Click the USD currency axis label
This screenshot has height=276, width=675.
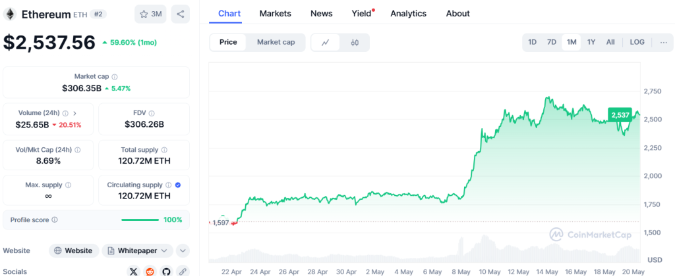pyautogui.click(x=655, y=260)
